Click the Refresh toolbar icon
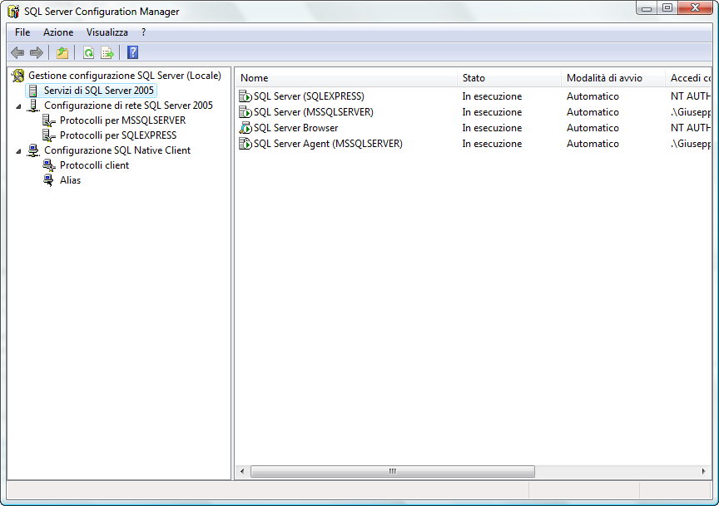 coord(88,52)
